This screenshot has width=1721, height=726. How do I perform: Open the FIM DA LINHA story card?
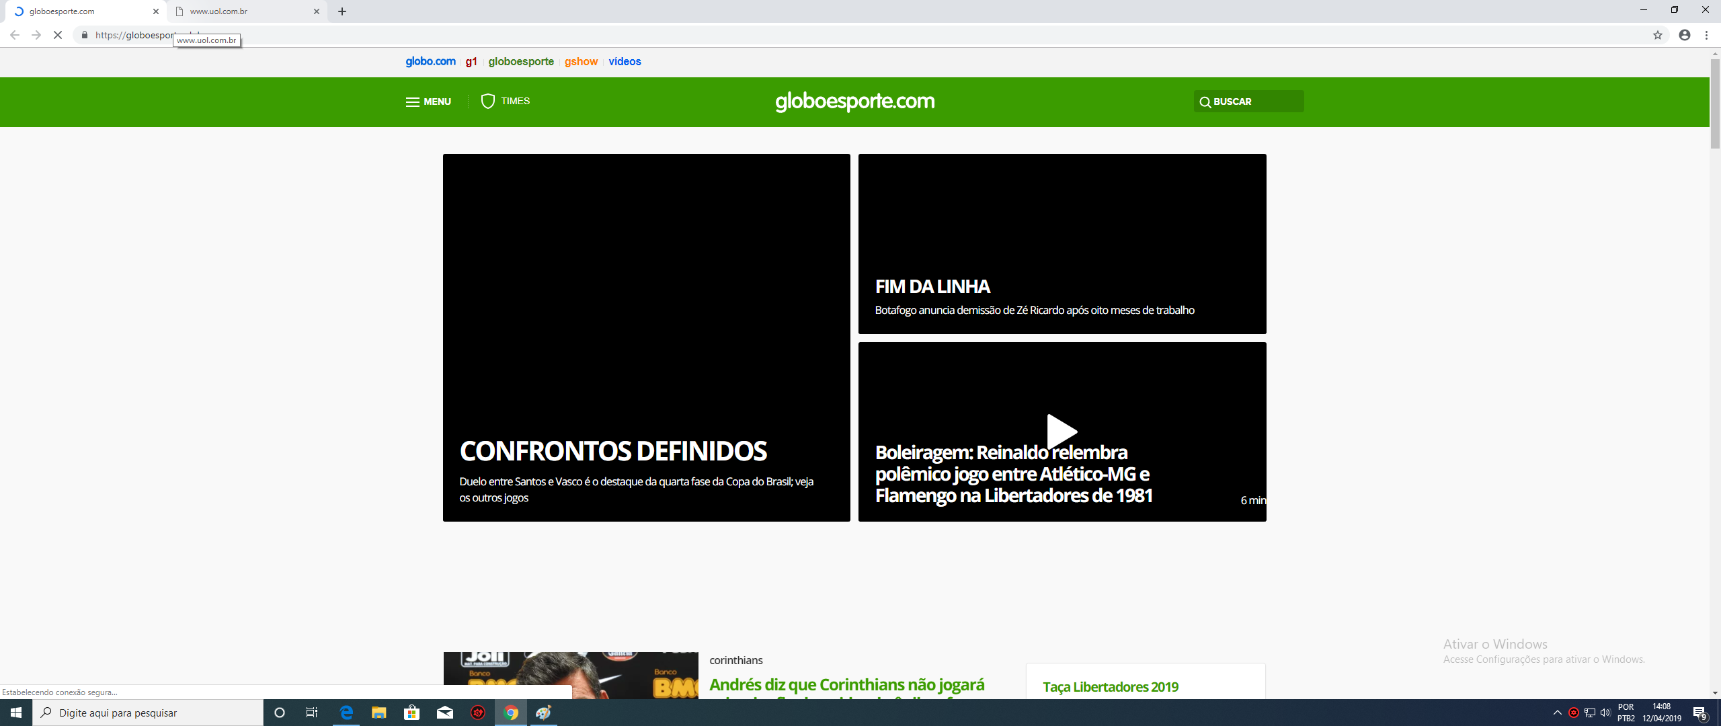click(1062, 244)
